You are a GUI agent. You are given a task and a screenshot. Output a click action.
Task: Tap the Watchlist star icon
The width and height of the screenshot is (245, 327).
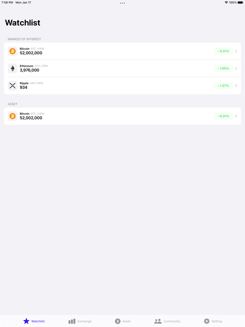click(26, 321)
